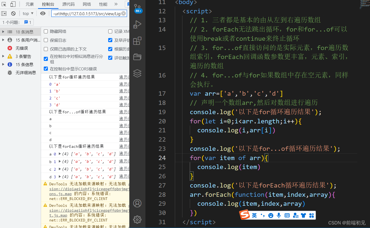The image size is (370, 228).
Task: Show the console sidebar panel toggle icon
Action: [x=4, y=13]
